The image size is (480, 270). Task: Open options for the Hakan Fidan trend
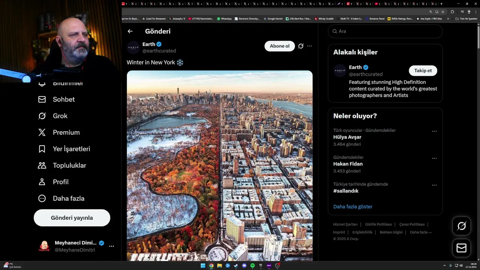(434, 158)
